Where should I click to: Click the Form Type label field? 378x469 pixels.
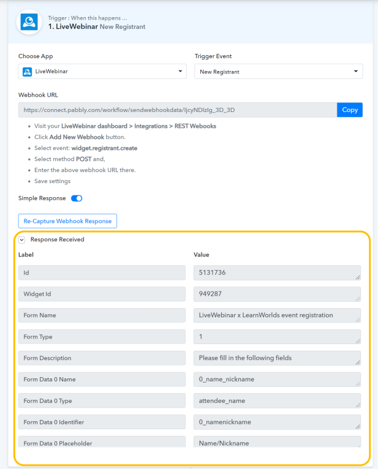[102, 337]
